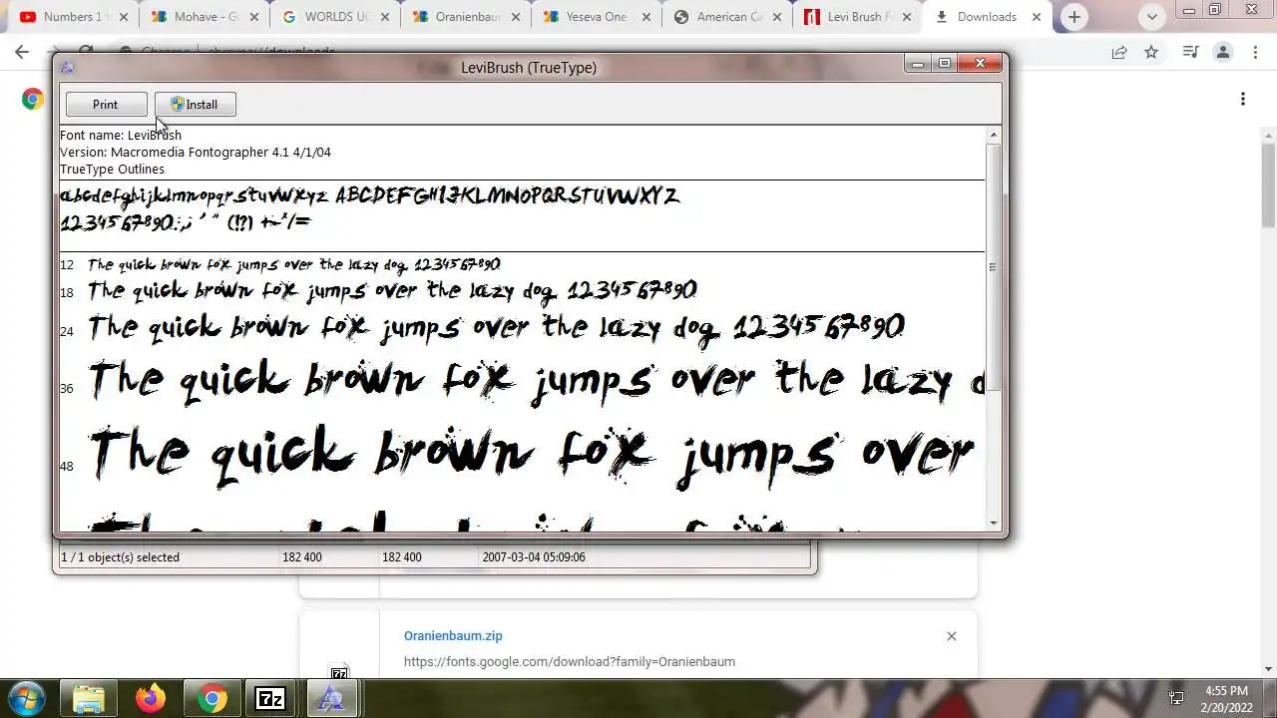Click the 7-Zip file icon beside Oranienbaum.zip
The width and height of the screenshot is (1277, 718).
pos(339,672)
